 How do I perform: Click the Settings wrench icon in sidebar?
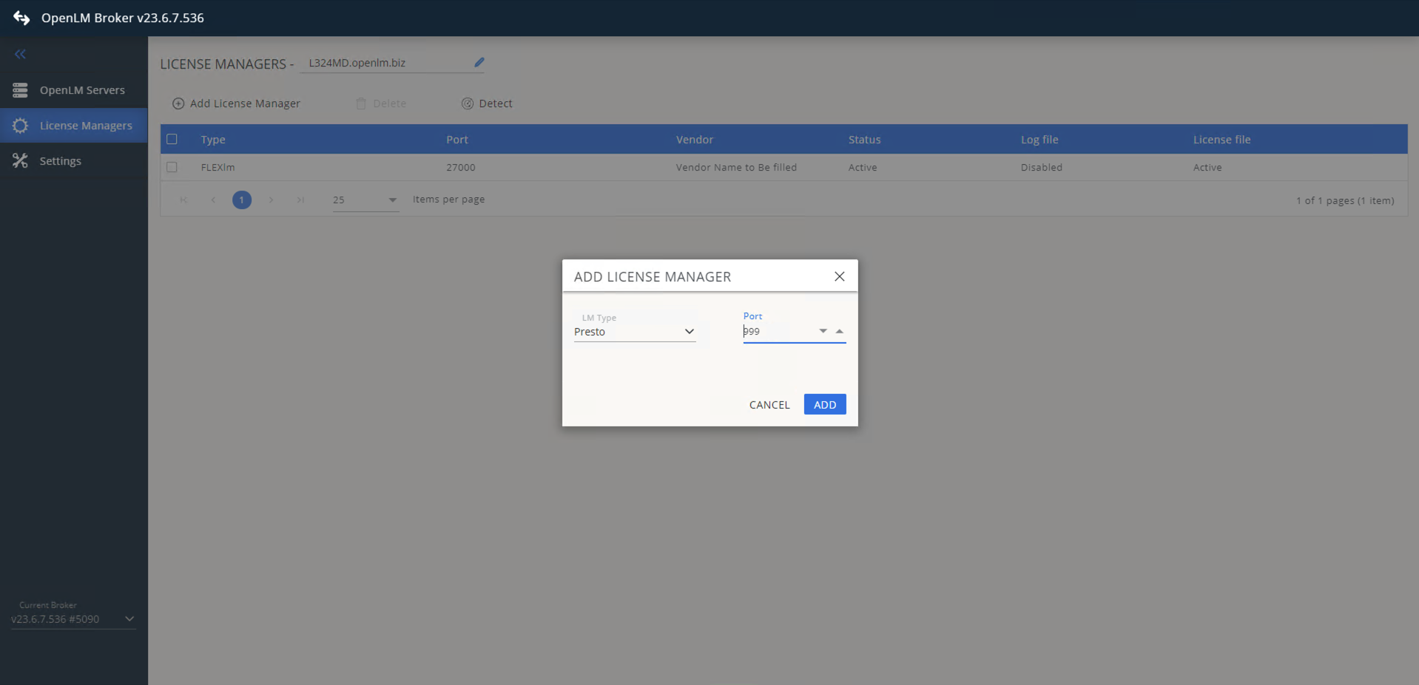(20, 160)
